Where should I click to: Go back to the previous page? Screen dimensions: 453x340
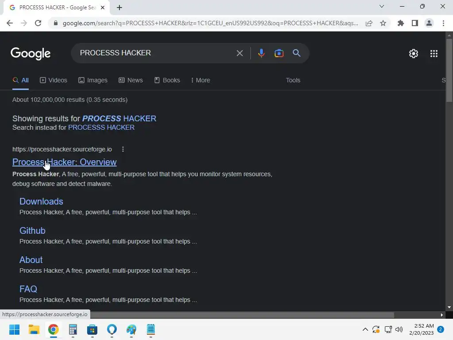(x=10, y=23)
